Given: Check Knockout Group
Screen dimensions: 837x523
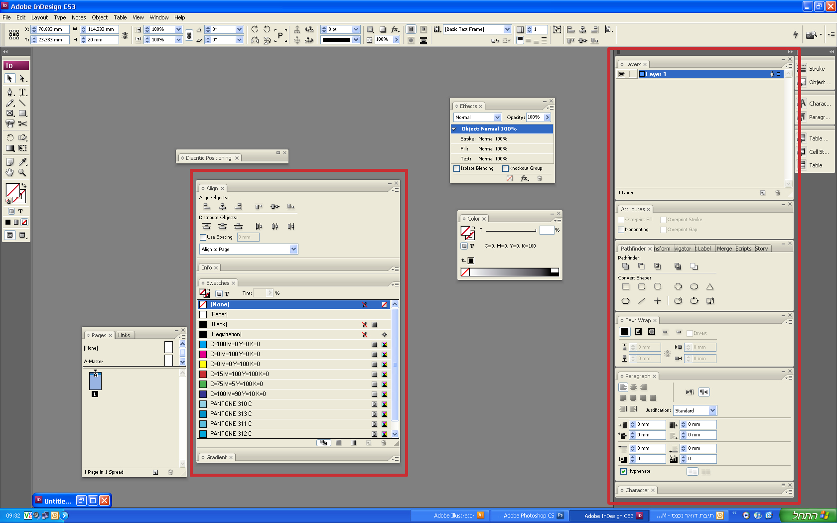Looking at the screenshot, I should [x=505, y=168].
